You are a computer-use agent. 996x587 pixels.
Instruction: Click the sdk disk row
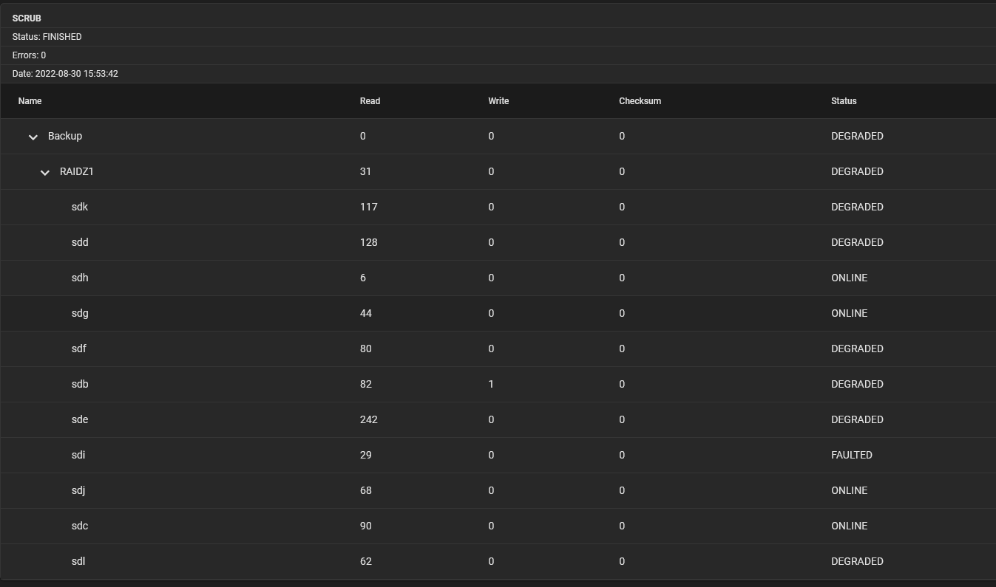(80, 207)
